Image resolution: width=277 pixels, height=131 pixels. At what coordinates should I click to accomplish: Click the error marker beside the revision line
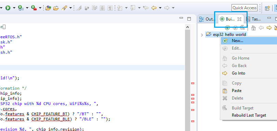click(193, 121)
